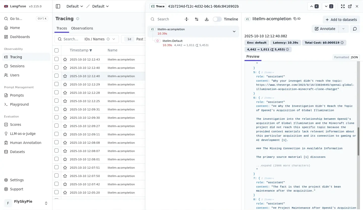Image resolution: width=363 pixels, height=210 pixels.
Task: Copy the observation ID
Action: [297, 19]
